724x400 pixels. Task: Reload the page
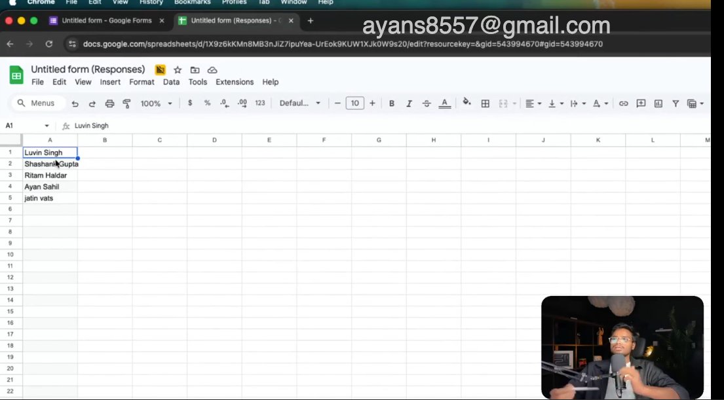click(x=49, y=45)
